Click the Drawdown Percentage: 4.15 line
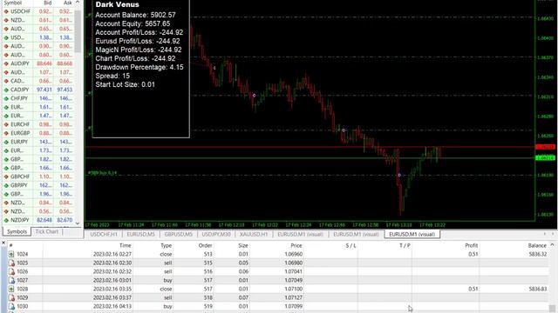 coord(139,67)
